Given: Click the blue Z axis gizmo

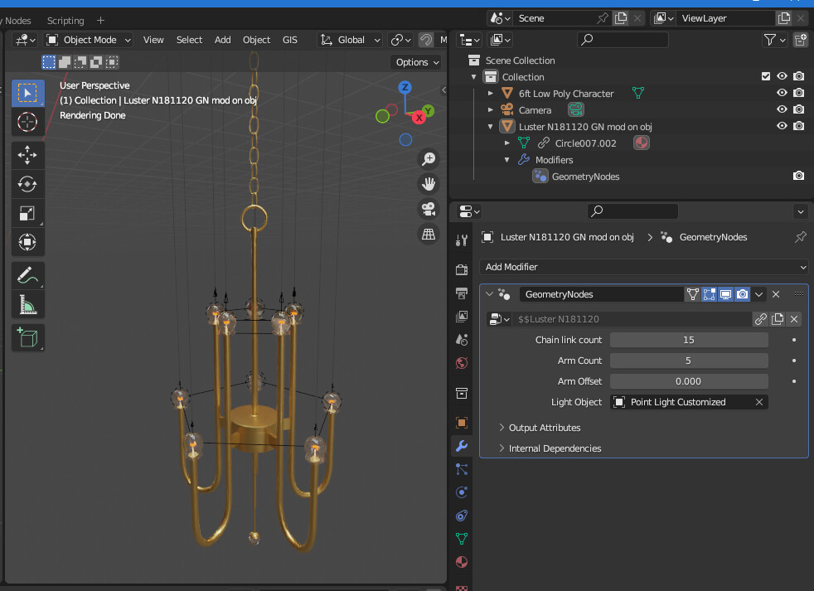Looking at the screenshot, I should point(405,87).
